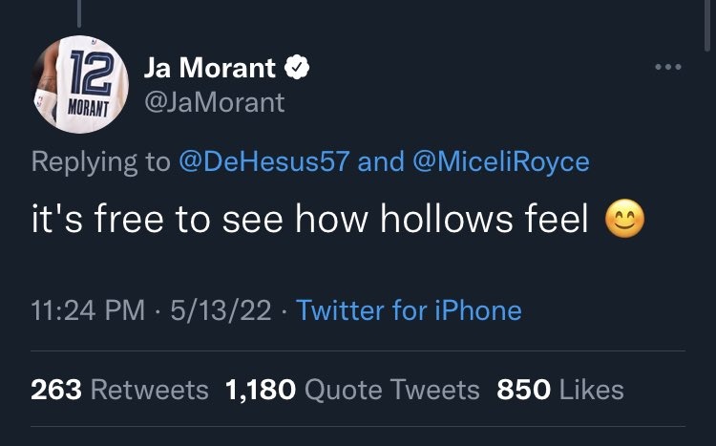This screenshot has width=716, height=446.
Task: View the 850 Likes list
Action: [559, 390]
